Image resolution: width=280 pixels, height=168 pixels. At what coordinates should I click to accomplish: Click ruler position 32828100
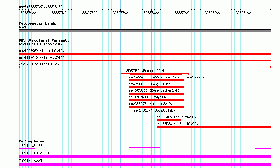coord(244,13)
